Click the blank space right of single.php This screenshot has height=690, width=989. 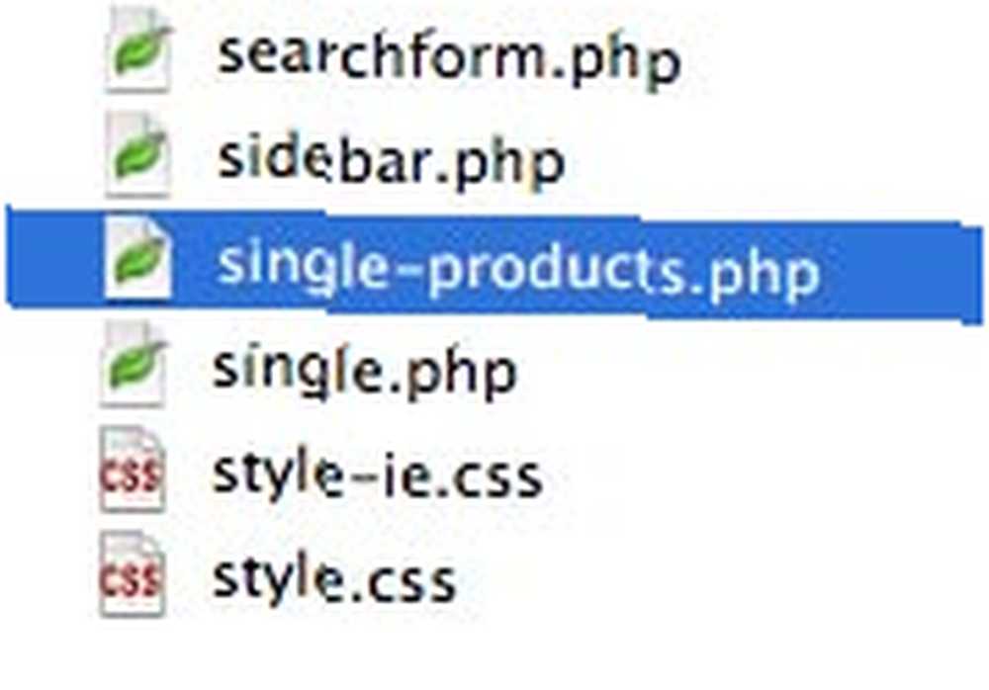pyautogui.click(x=751, y=371)
